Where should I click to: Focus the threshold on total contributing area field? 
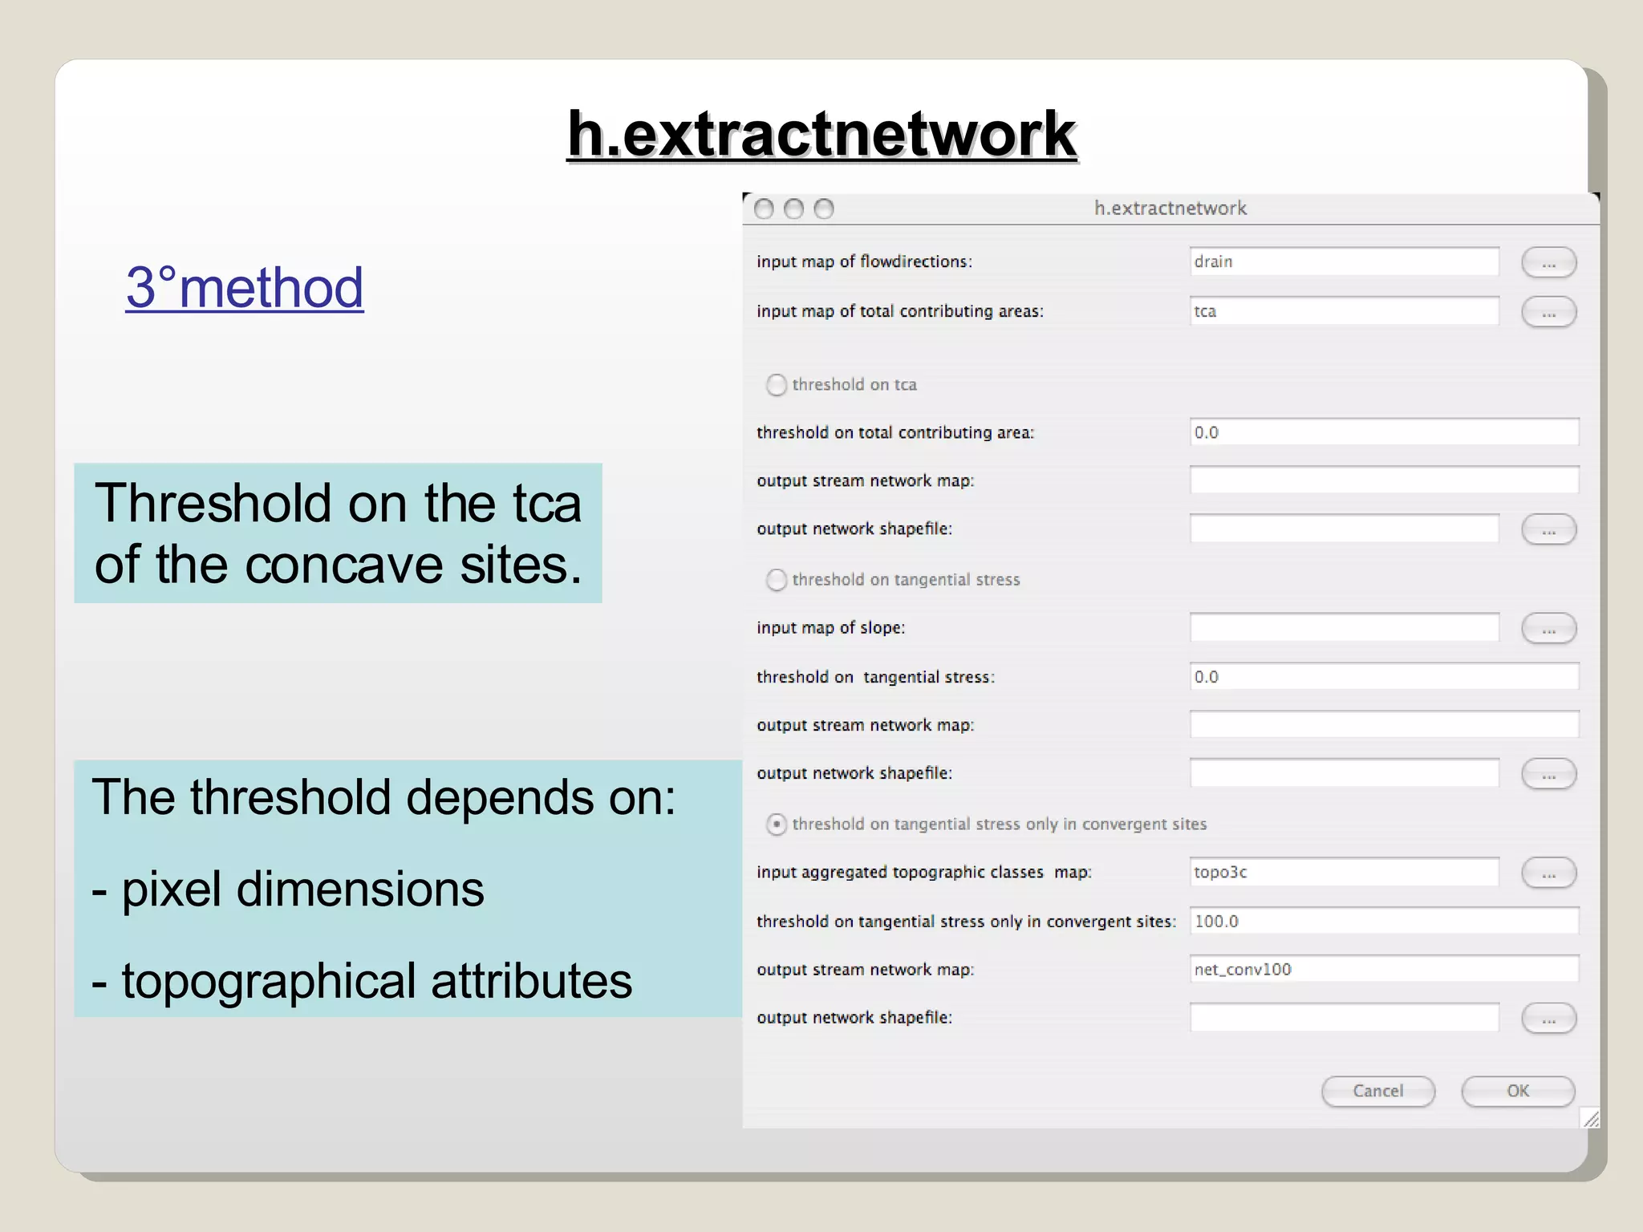(x=1384, y=432)
